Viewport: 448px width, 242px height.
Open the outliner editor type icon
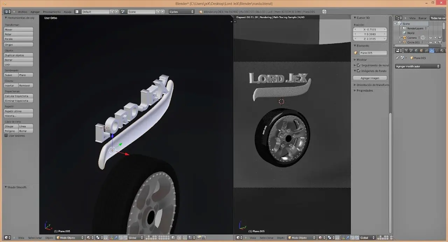[x=398, y=18]
